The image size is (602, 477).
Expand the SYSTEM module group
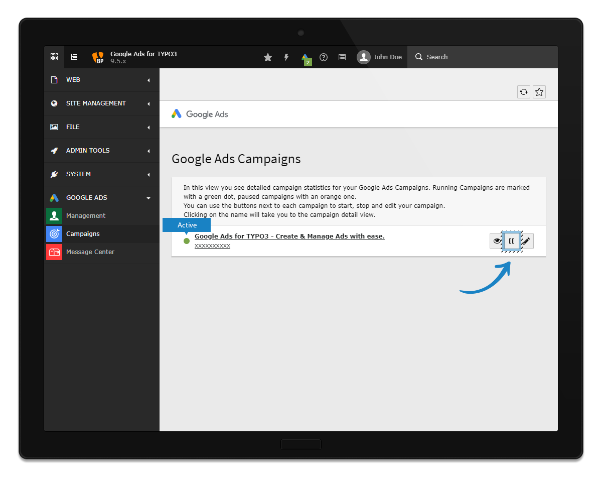[x=102, y=174]
